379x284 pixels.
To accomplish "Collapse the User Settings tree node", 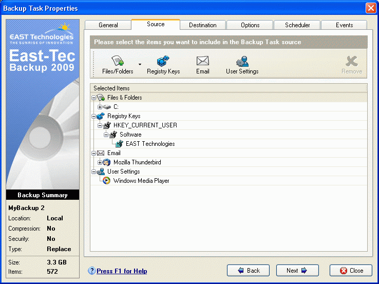I will (94, 172).
